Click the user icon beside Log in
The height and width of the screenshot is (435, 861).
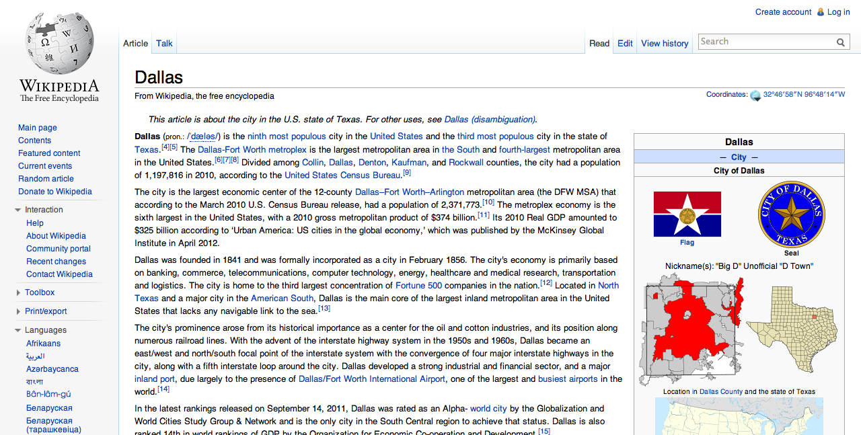point(820,12)
